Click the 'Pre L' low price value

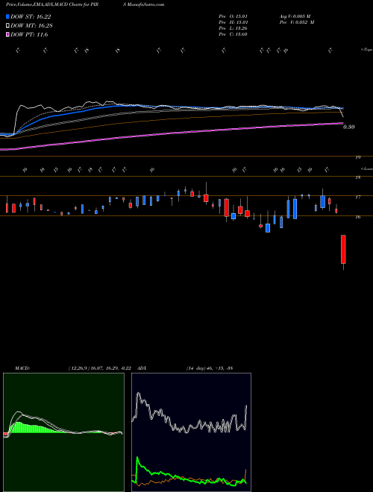pyautogui.click(x=241, y=28)
